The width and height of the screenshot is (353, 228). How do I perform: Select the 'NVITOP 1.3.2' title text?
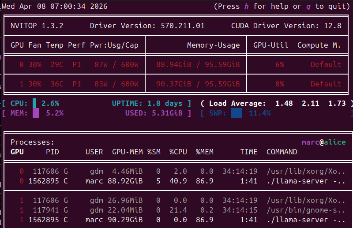(x=37, y=26)
